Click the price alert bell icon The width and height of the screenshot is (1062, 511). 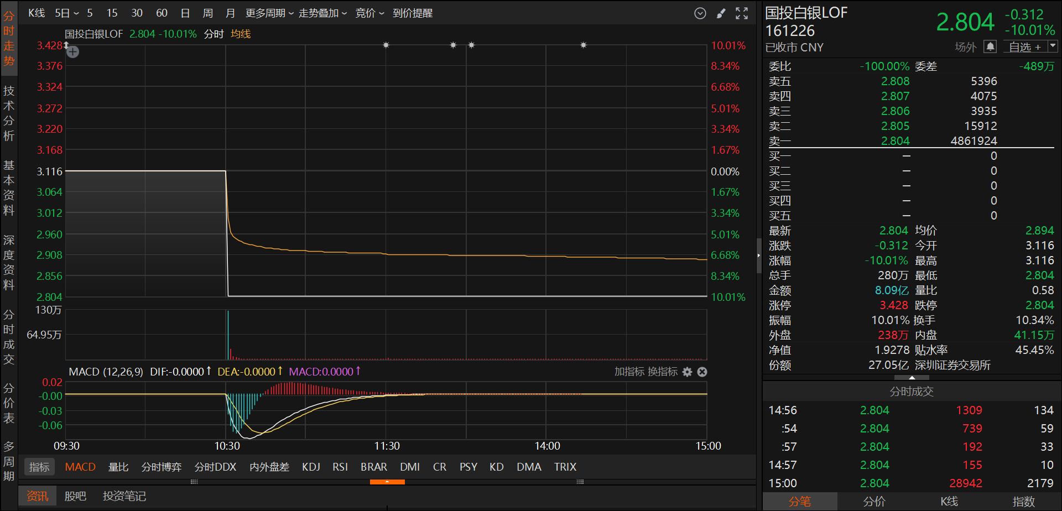click(990, 47)
